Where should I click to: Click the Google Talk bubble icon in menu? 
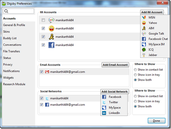pyautogui.click(x=144, y=33)
